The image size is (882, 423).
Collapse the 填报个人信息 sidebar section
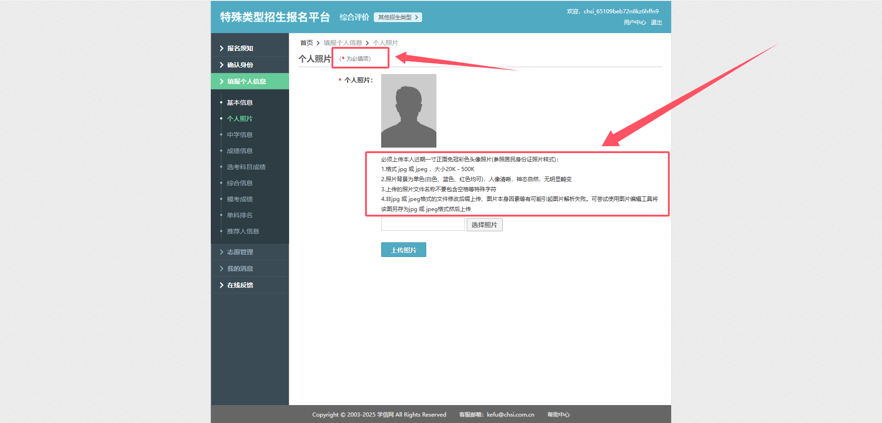pyautogui.click(x=246, y=81)
